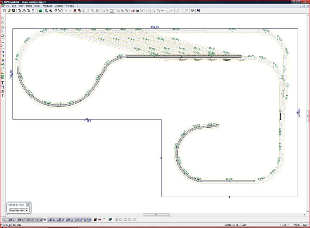The height and width of the screenshot is (228, 310).
Task: Toggle layer 11 button
Action: coord(50,220)
